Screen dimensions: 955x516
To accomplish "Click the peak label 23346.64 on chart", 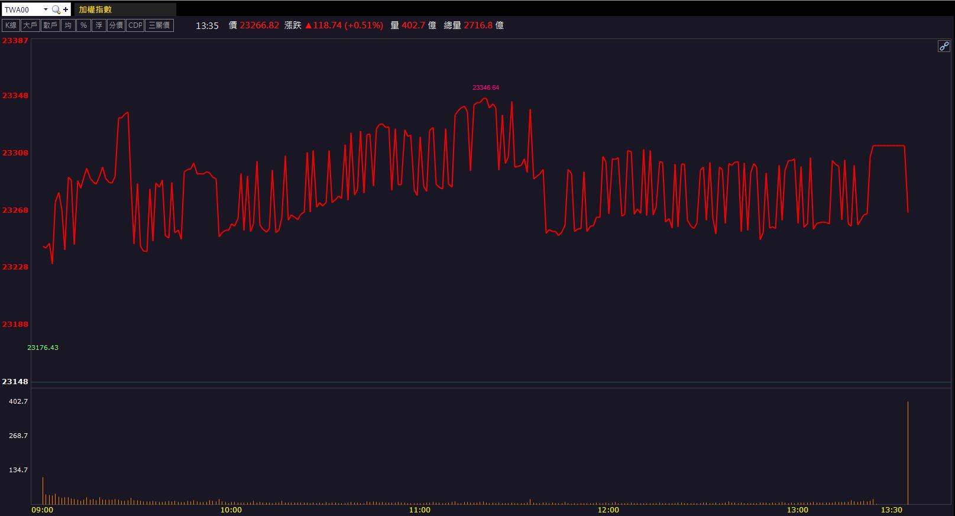I will click(485, 87).
